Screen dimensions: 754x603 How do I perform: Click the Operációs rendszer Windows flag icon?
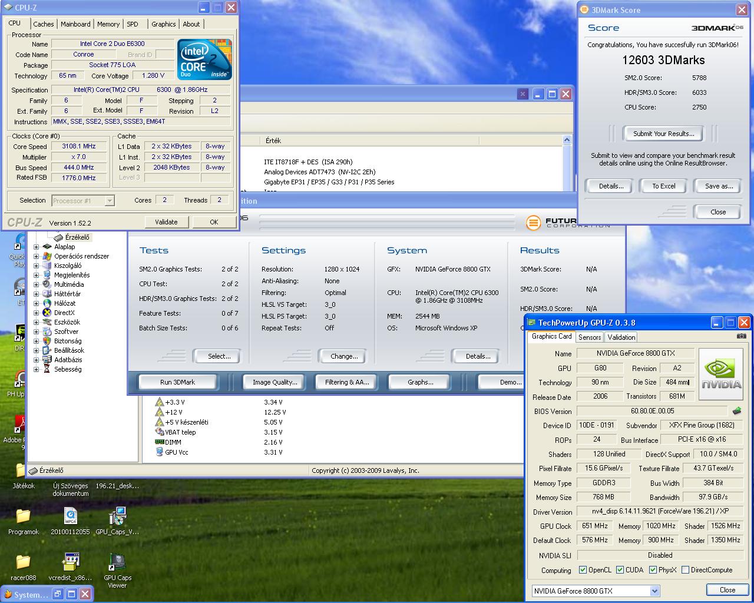coord(47,256)
